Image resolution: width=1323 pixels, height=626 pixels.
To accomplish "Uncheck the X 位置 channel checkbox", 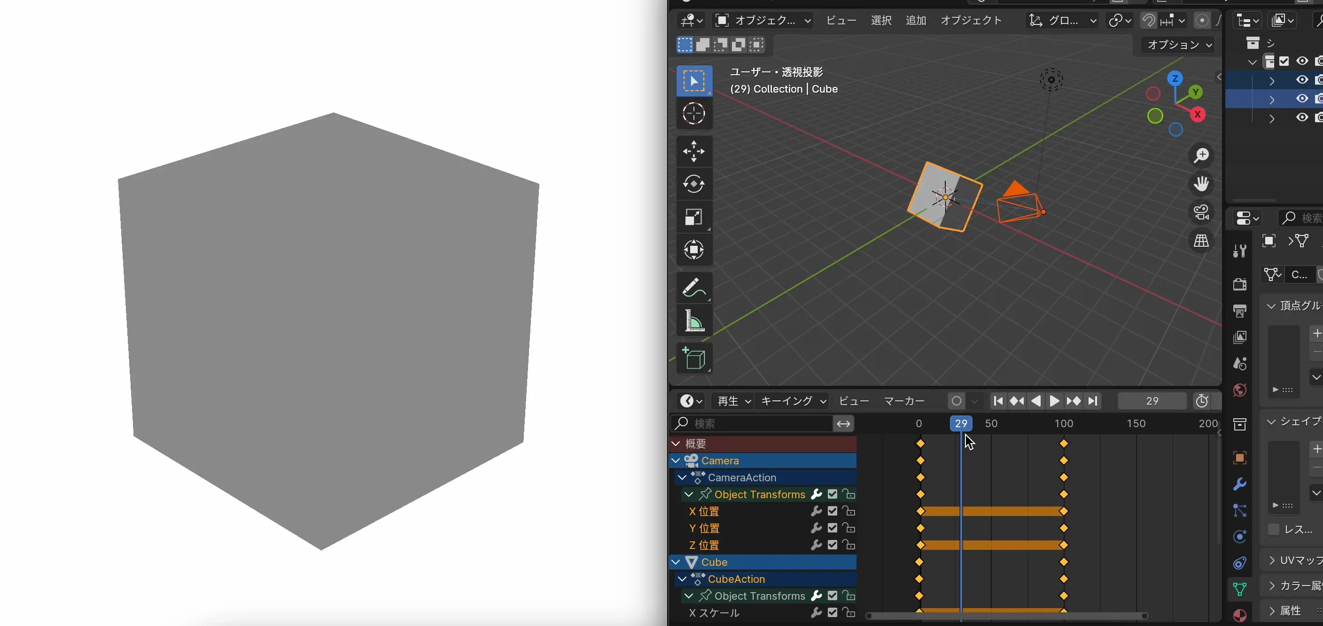I will (x=833, y=511).
